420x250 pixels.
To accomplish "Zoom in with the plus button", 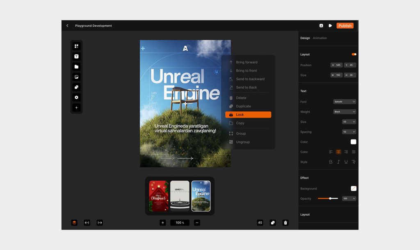I will point(162,223).
